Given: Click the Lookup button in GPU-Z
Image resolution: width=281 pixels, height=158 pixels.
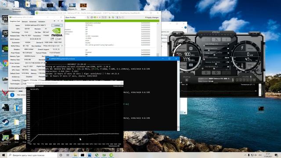Looking at the screenshot, I should (57, 25).
